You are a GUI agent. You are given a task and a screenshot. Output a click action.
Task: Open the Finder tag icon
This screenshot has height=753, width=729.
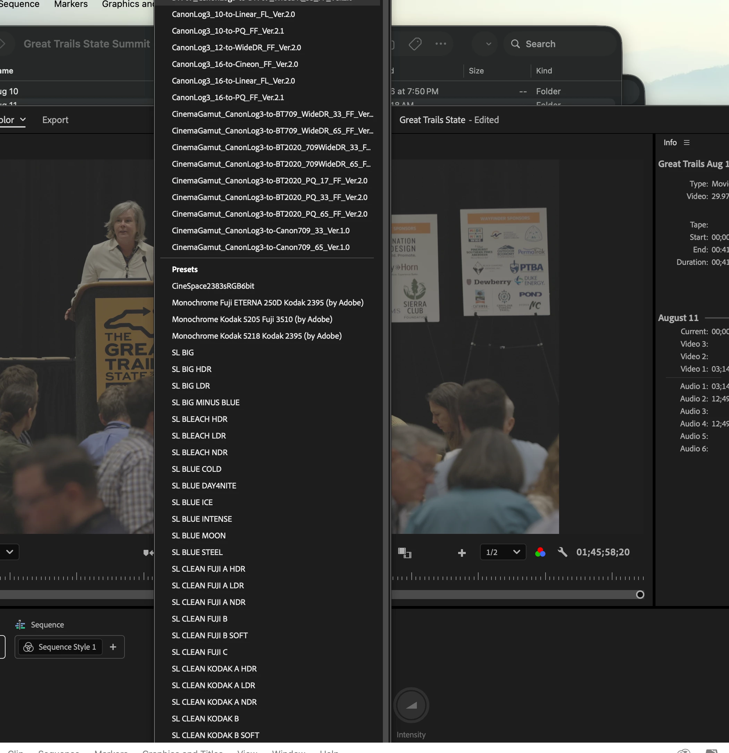pos(415,44)
